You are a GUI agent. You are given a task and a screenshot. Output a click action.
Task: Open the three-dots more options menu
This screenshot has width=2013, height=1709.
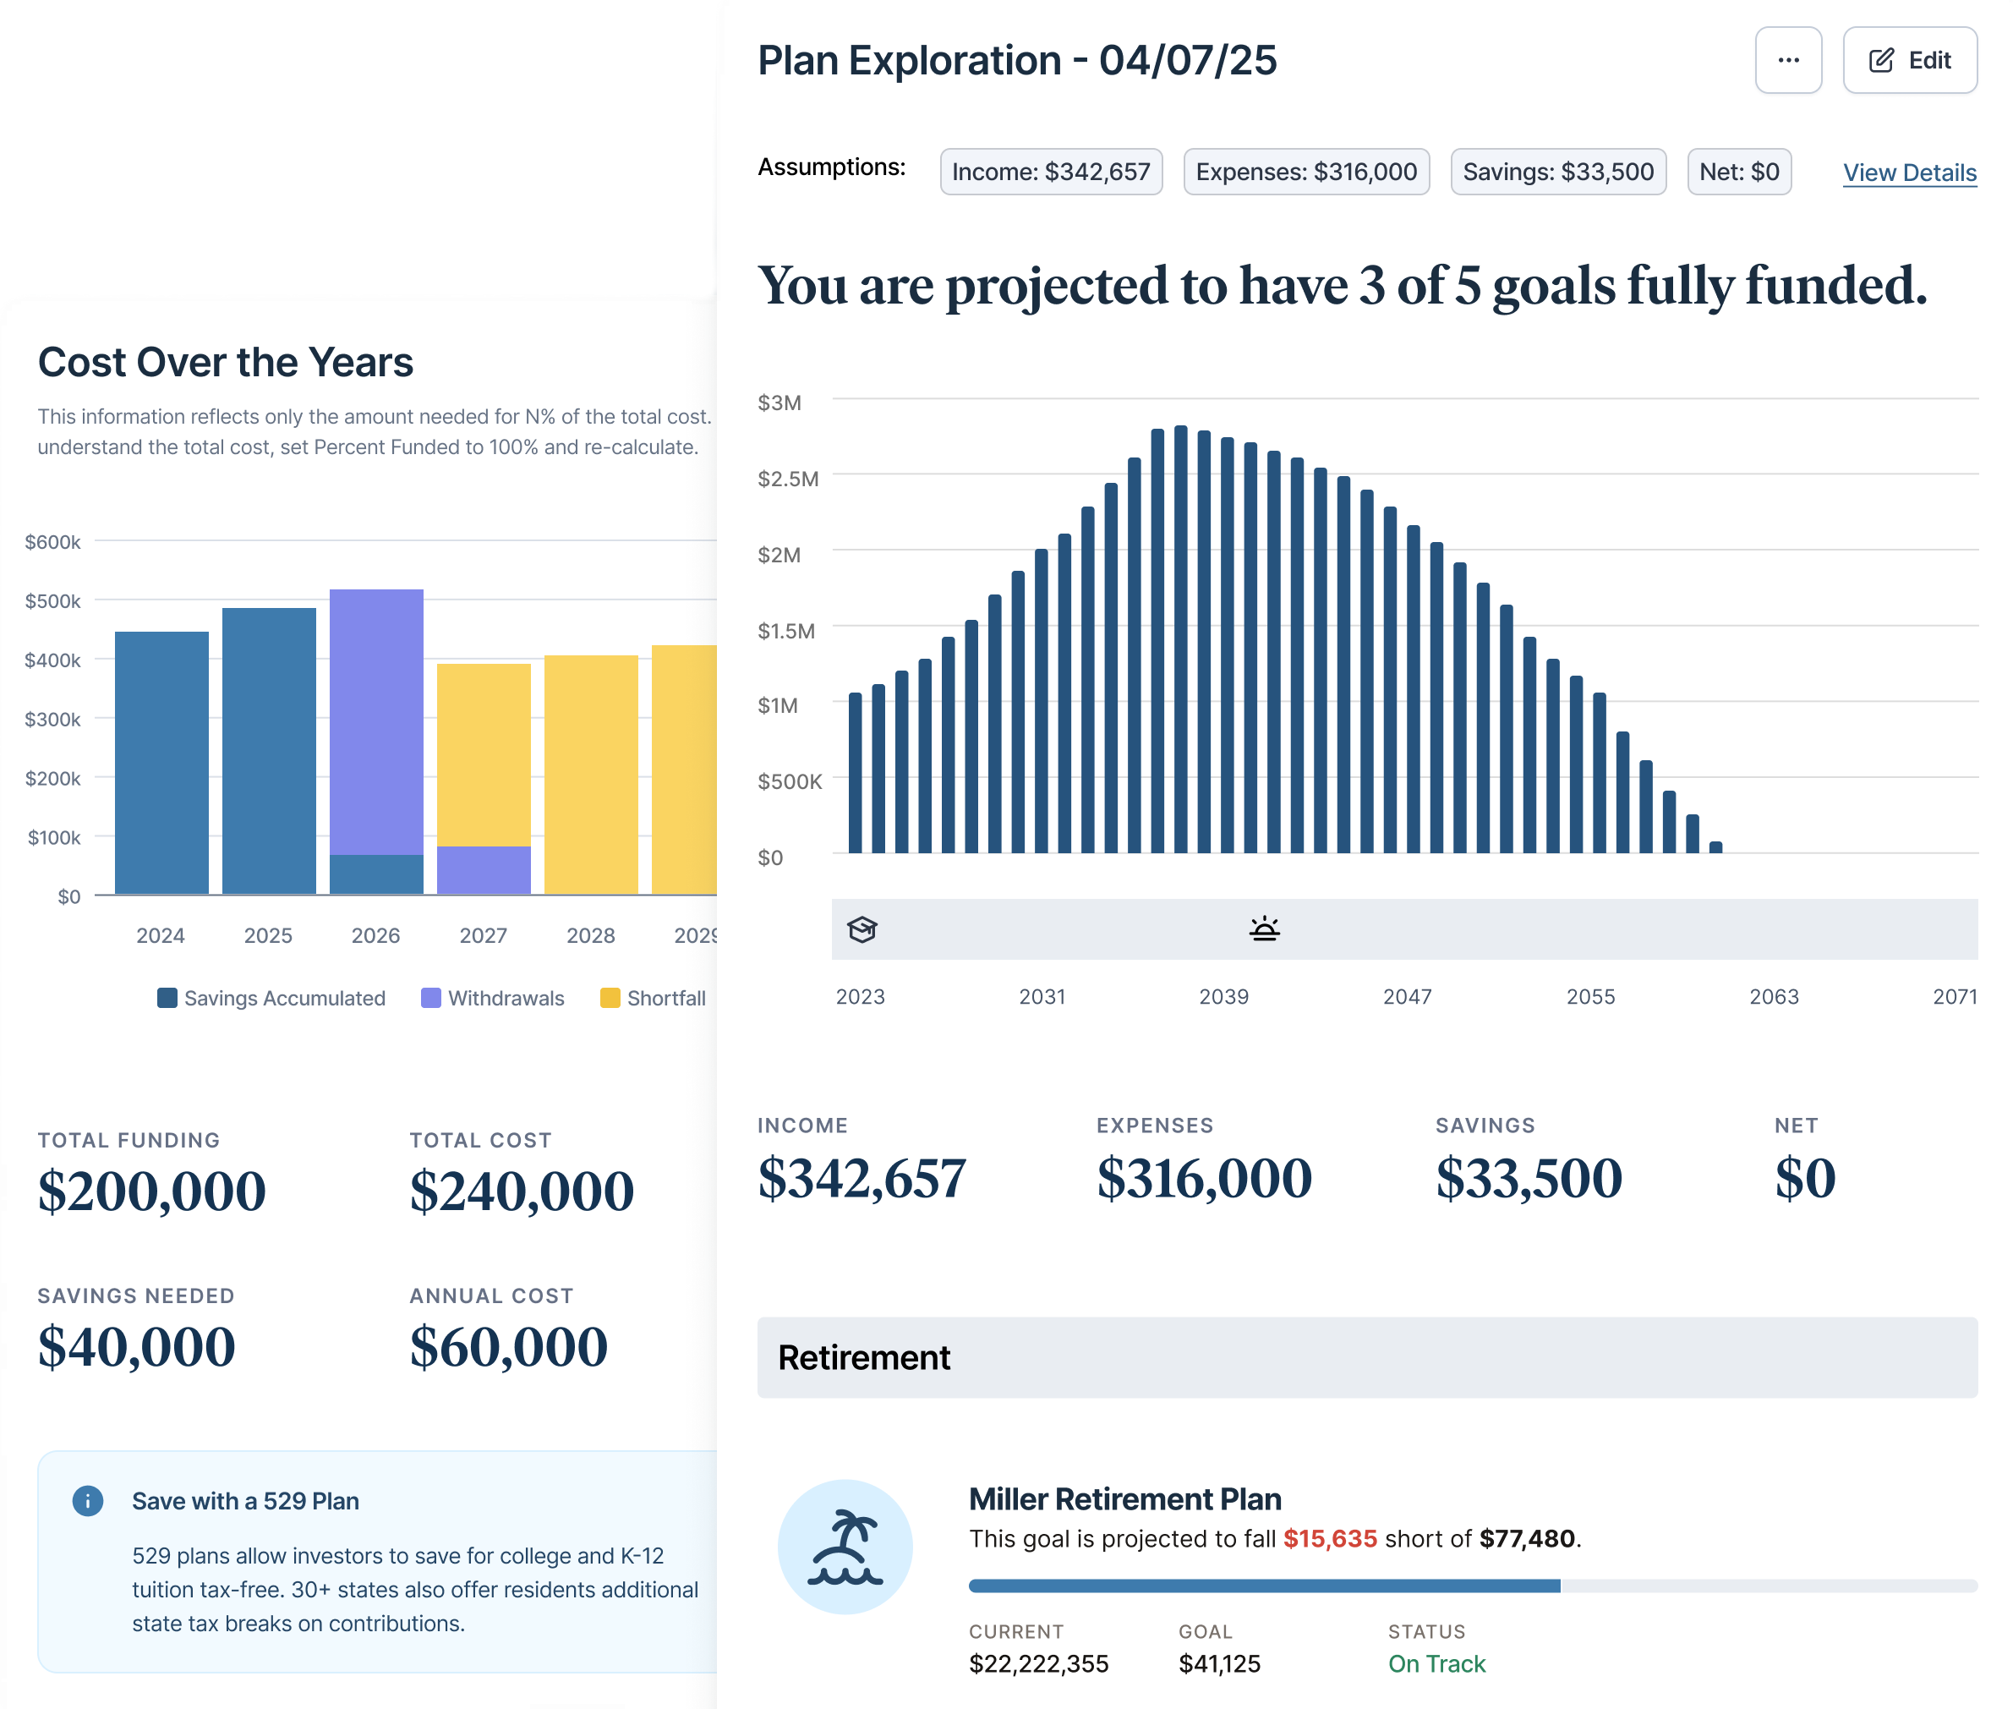click(x=1787, y=60)
